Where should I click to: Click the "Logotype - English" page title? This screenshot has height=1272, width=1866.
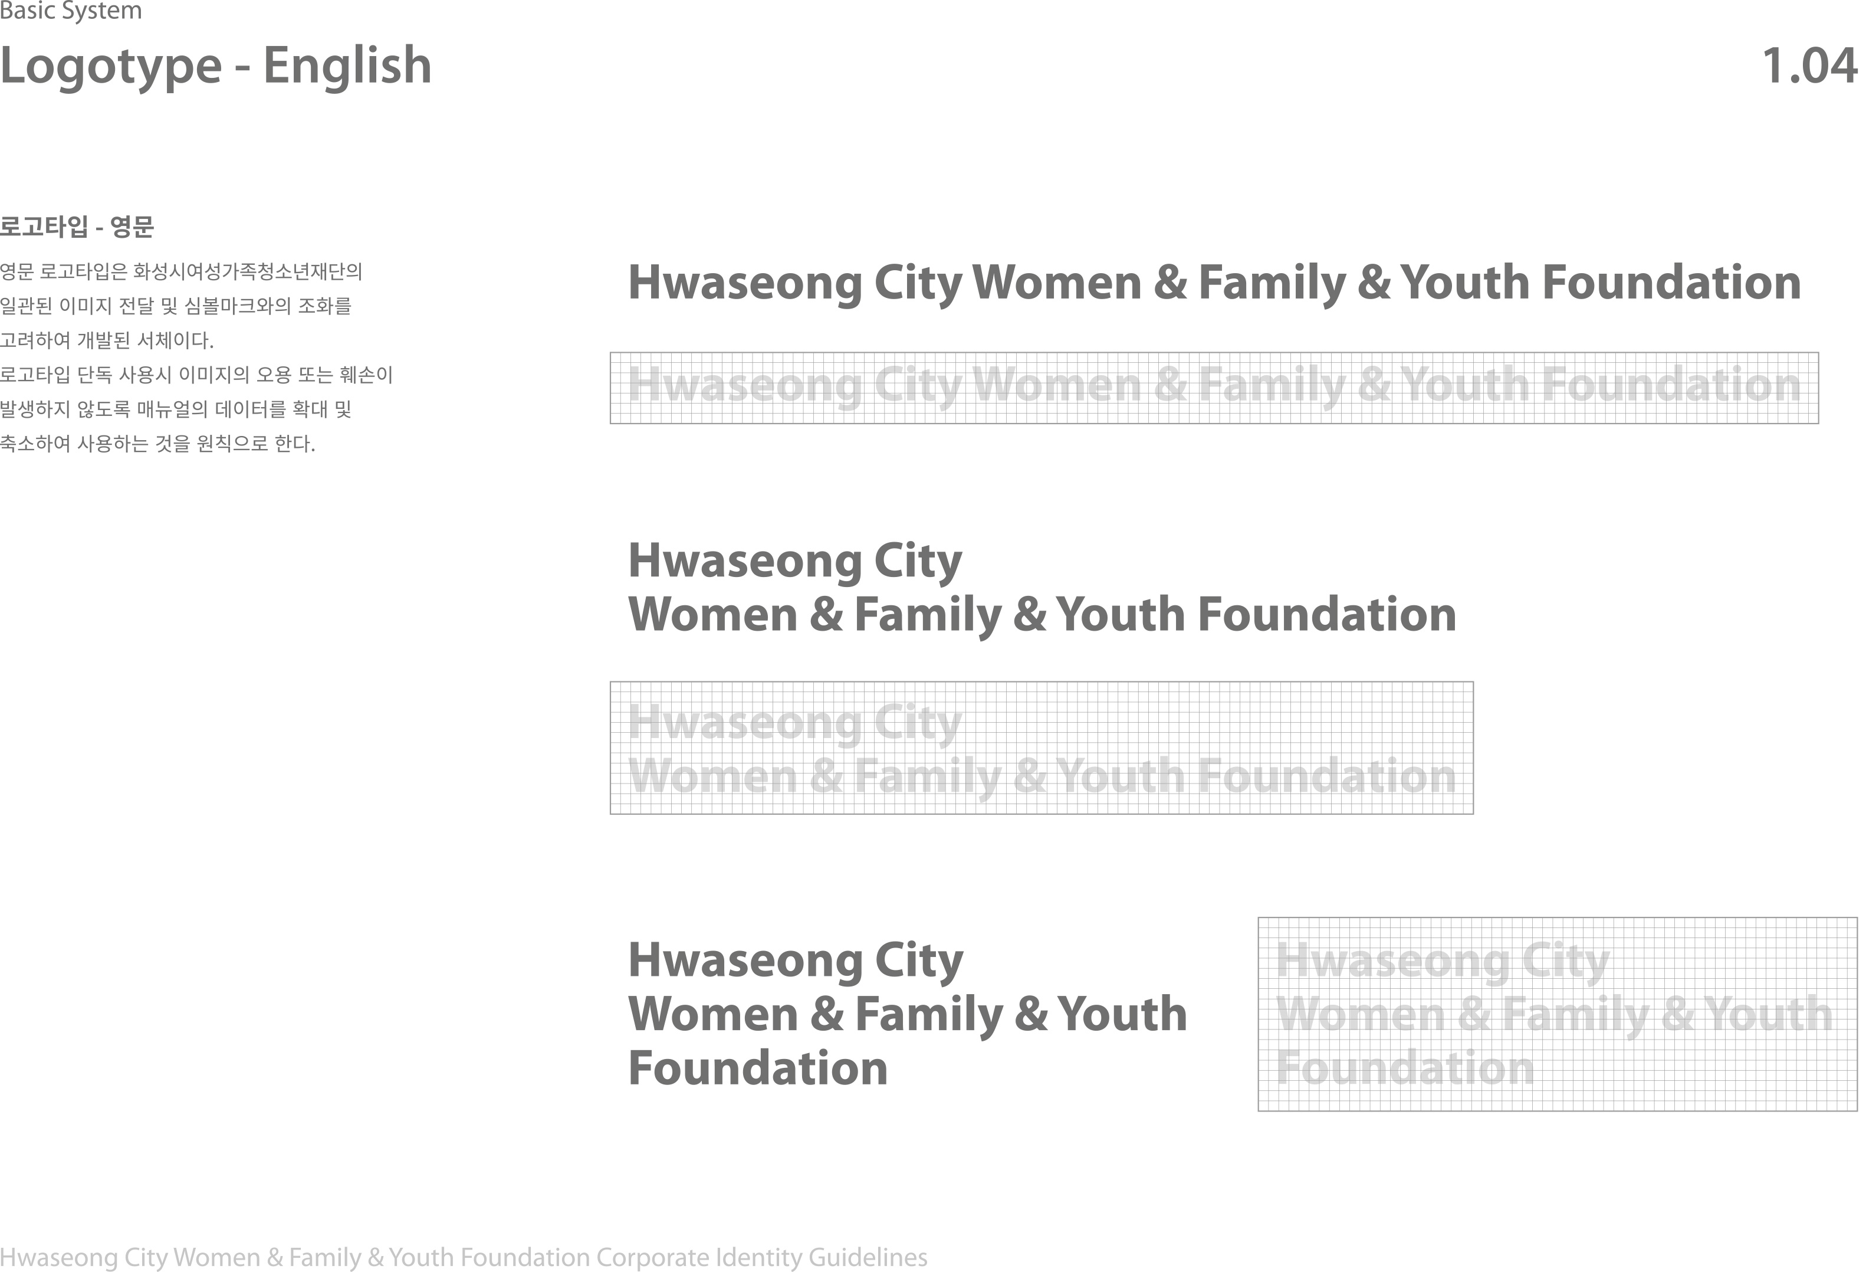pyautogui.click(x=215, y=65)
